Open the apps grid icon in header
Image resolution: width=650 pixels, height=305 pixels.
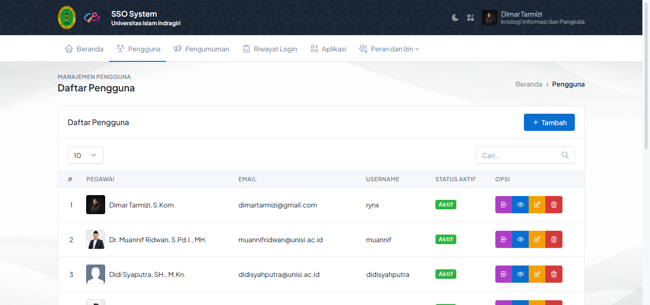[471, 18]
